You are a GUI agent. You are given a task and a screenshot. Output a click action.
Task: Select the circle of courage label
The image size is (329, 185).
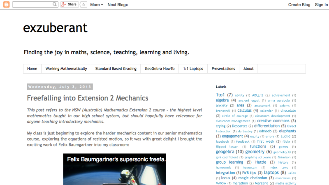[x=234, y=116]
